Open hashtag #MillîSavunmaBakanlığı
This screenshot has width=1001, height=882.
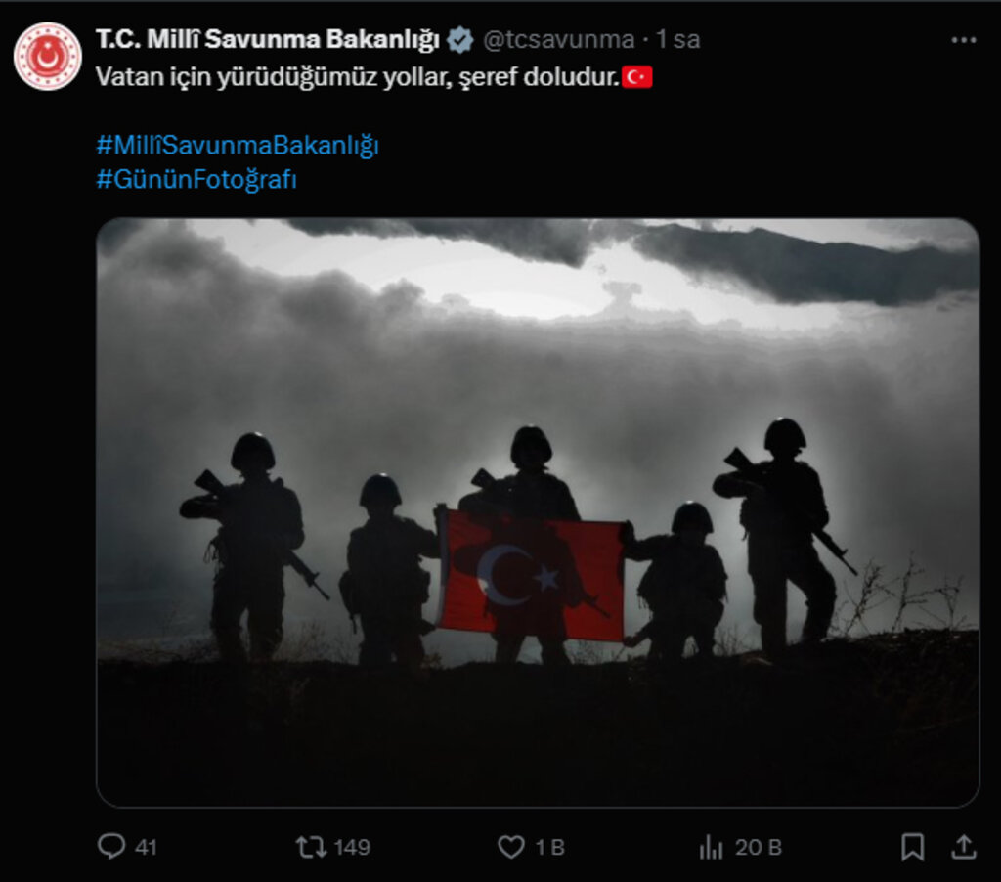pyautogui.click(x=238, y=145)
